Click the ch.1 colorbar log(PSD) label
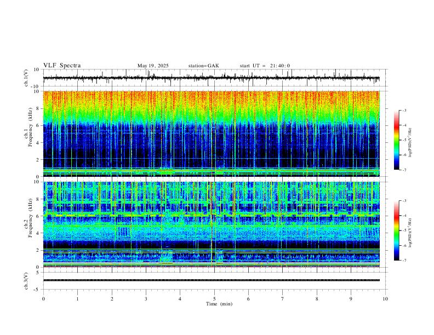 click(x=410, y=143)
